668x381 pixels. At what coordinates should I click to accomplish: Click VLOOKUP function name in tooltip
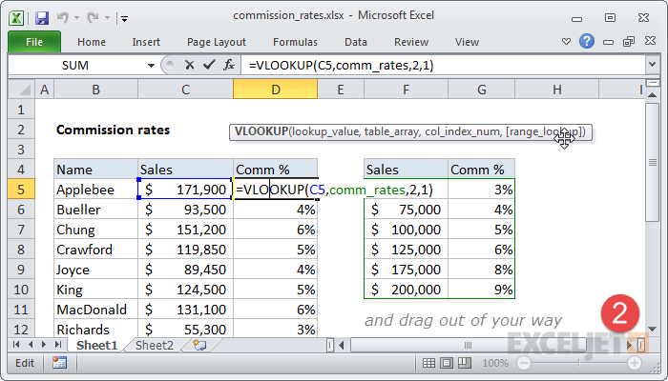click(x=261, y=131)
